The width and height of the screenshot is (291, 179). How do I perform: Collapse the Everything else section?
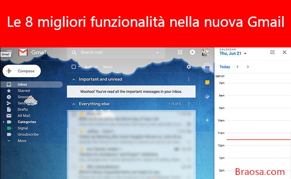pyautogui.click(x=74, y=104)
